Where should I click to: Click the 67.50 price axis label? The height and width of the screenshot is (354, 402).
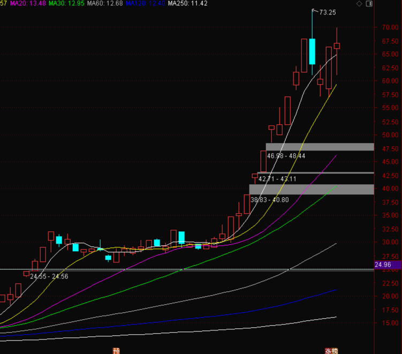(390, 41)
